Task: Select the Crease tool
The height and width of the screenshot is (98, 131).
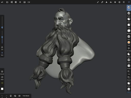Action: point(129,67)
